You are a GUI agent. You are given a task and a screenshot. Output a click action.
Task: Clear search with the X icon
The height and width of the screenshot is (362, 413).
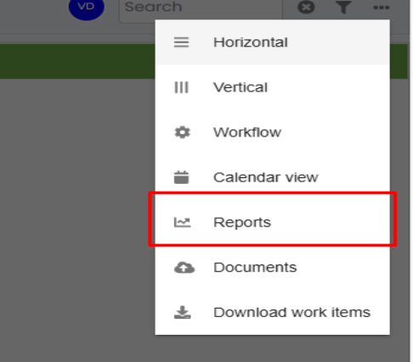click(306, 7)
